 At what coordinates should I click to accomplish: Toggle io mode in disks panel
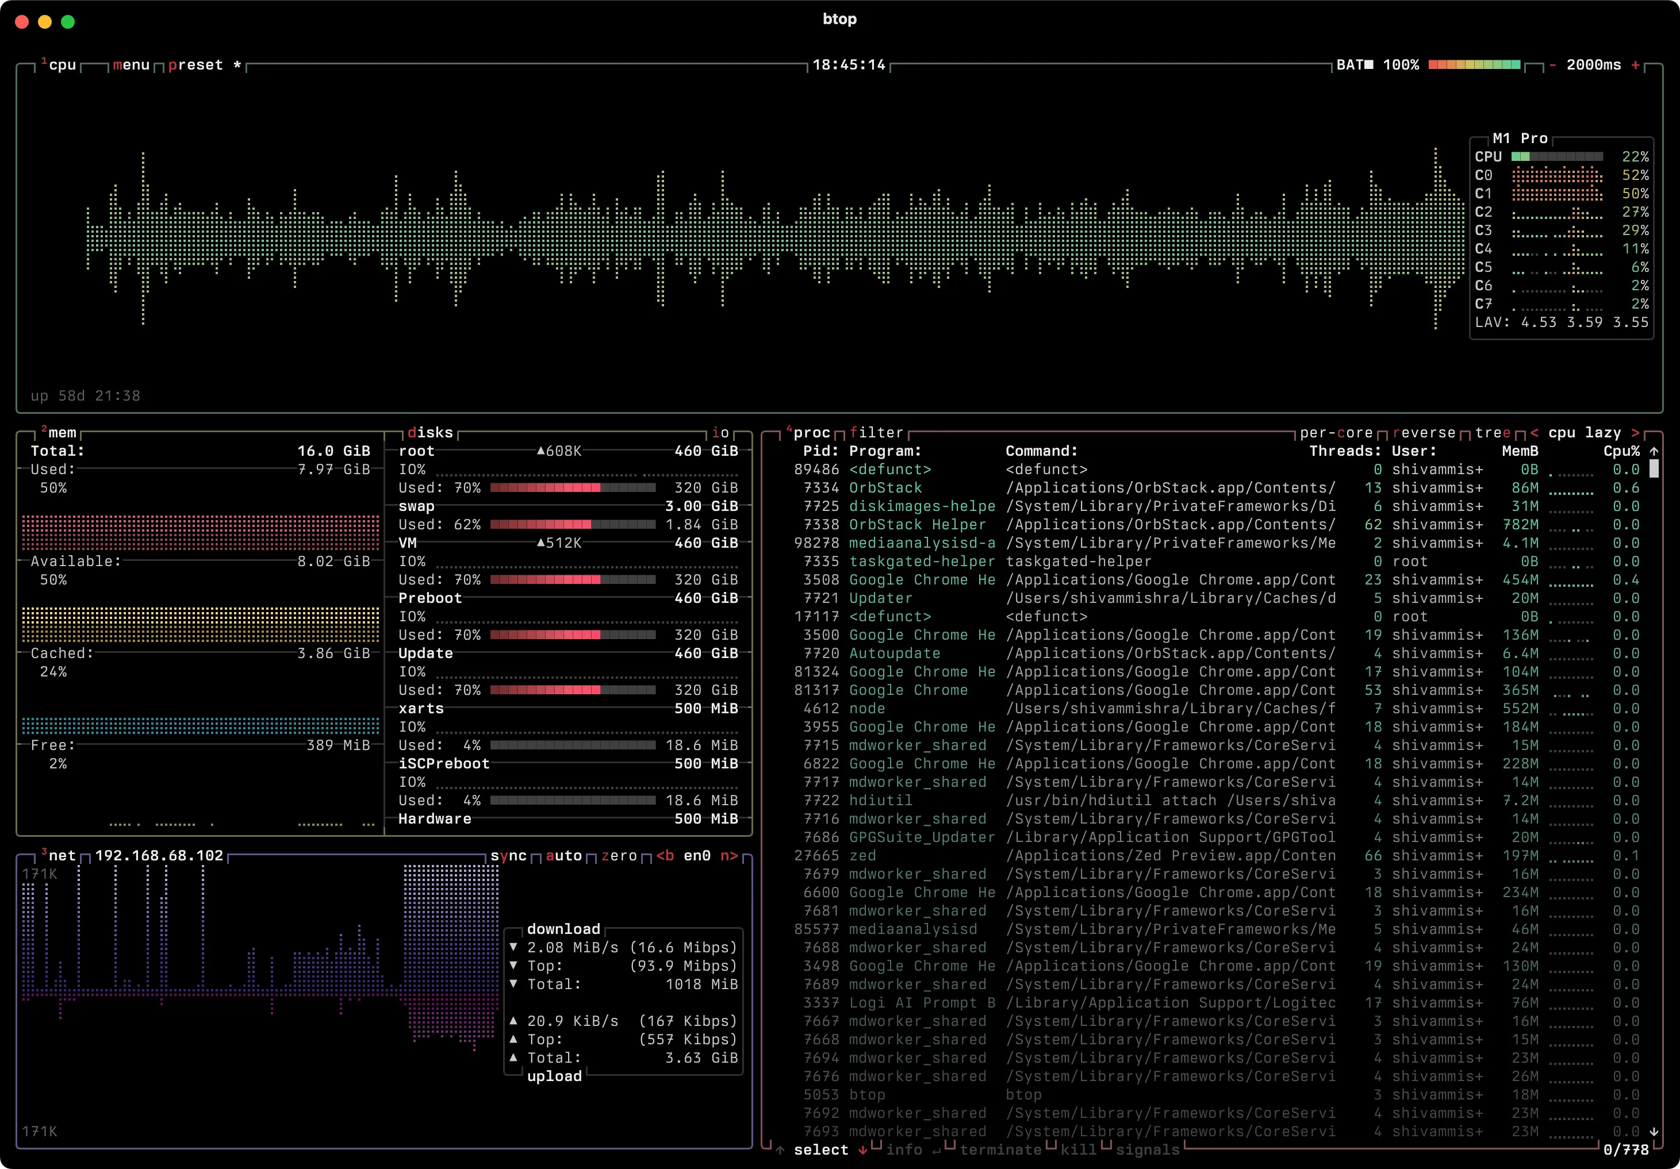pos(720,432)
